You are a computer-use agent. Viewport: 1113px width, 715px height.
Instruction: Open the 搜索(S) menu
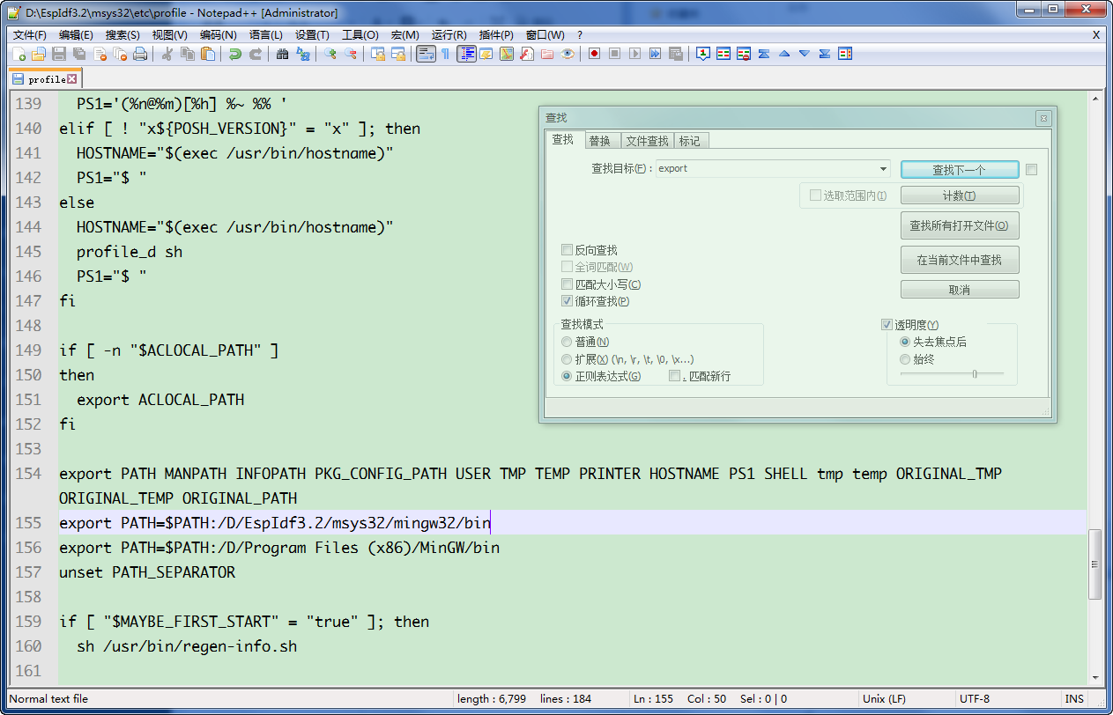[x=122, y=34]
